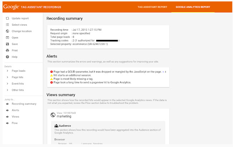The width and height of the screenshot is (233, 147).
Task: Click the Page hits label
Action: pyautogui.click(x=18, y=77)
